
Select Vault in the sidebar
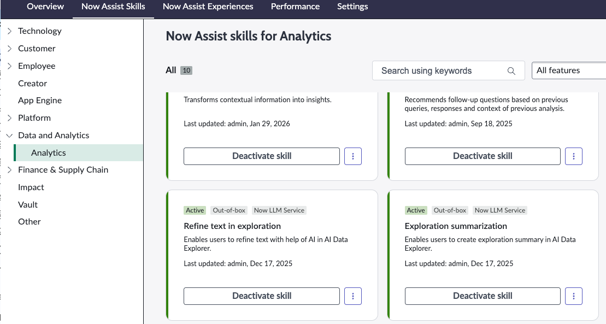[x=28, y=204]
